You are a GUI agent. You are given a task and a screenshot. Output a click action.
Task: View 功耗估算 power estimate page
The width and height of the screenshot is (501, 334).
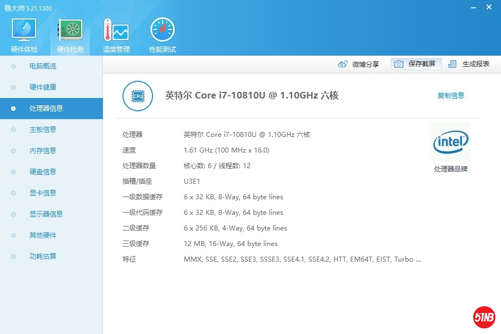(x=43, y=257)
